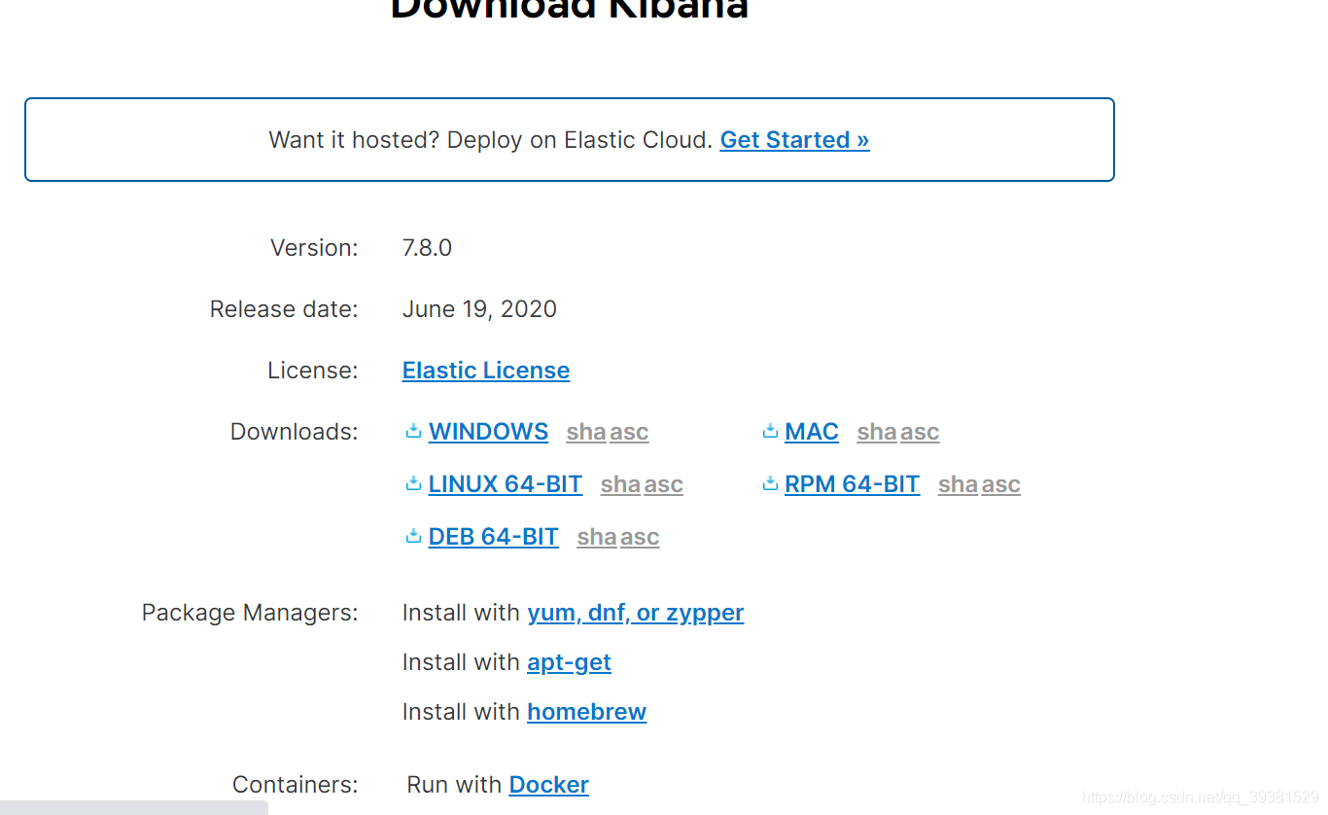1328x815 pixels.
Task: Click download icon beside MAC
Action: 770,431
